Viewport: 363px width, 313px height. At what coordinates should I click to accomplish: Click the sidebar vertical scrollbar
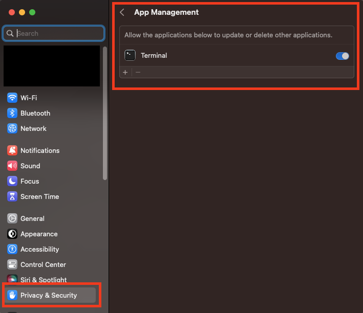click(x=105, y=113)
